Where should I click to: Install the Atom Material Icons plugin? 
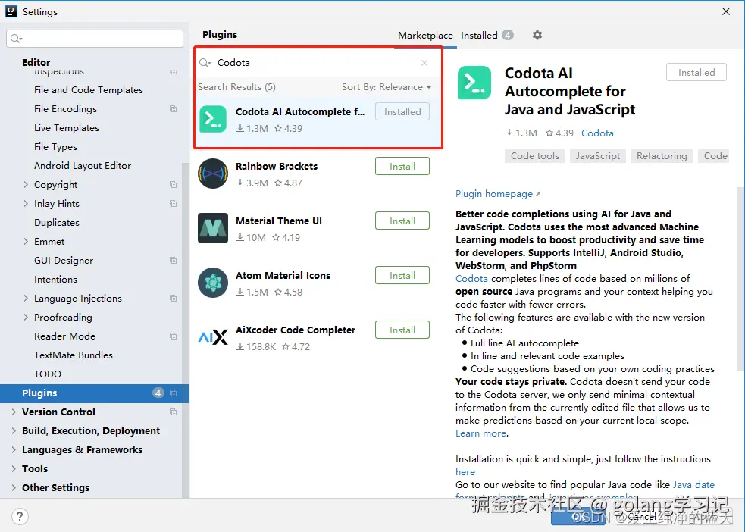coord(402,276)
